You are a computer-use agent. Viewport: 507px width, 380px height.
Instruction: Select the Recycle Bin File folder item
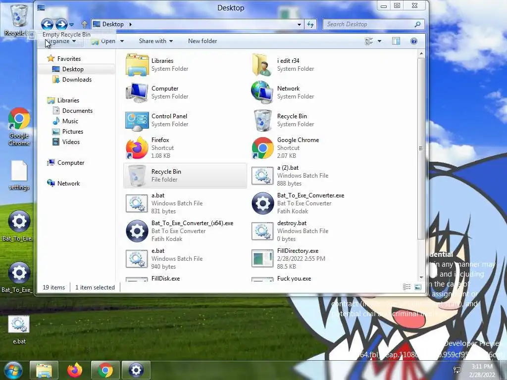(x=185, y=176)
